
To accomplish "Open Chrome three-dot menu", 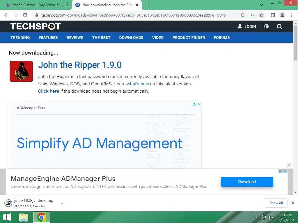I will tap(292, 15).
